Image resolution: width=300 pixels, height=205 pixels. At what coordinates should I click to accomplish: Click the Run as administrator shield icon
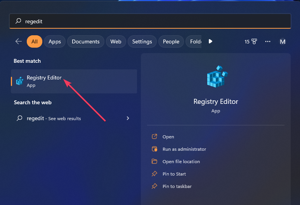click(x=154, y=149)
